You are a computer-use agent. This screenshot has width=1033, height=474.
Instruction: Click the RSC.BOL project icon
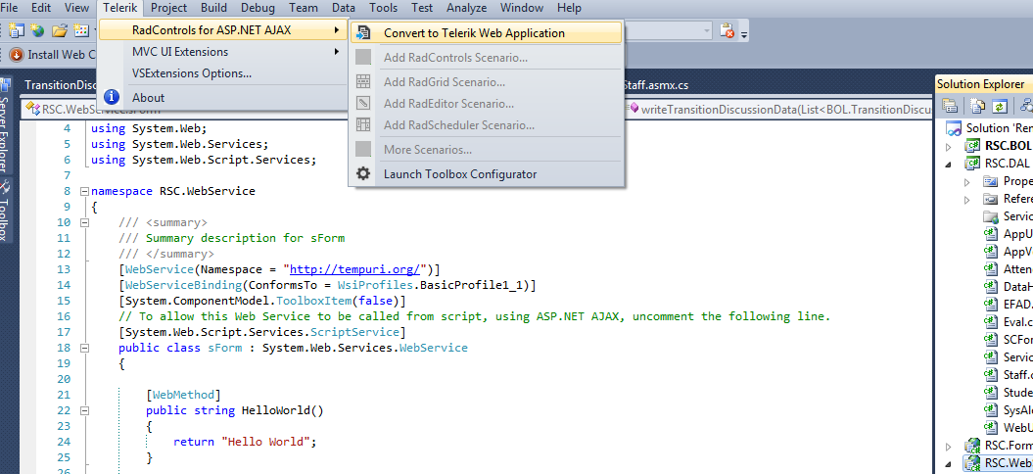[x=972, y=146]
